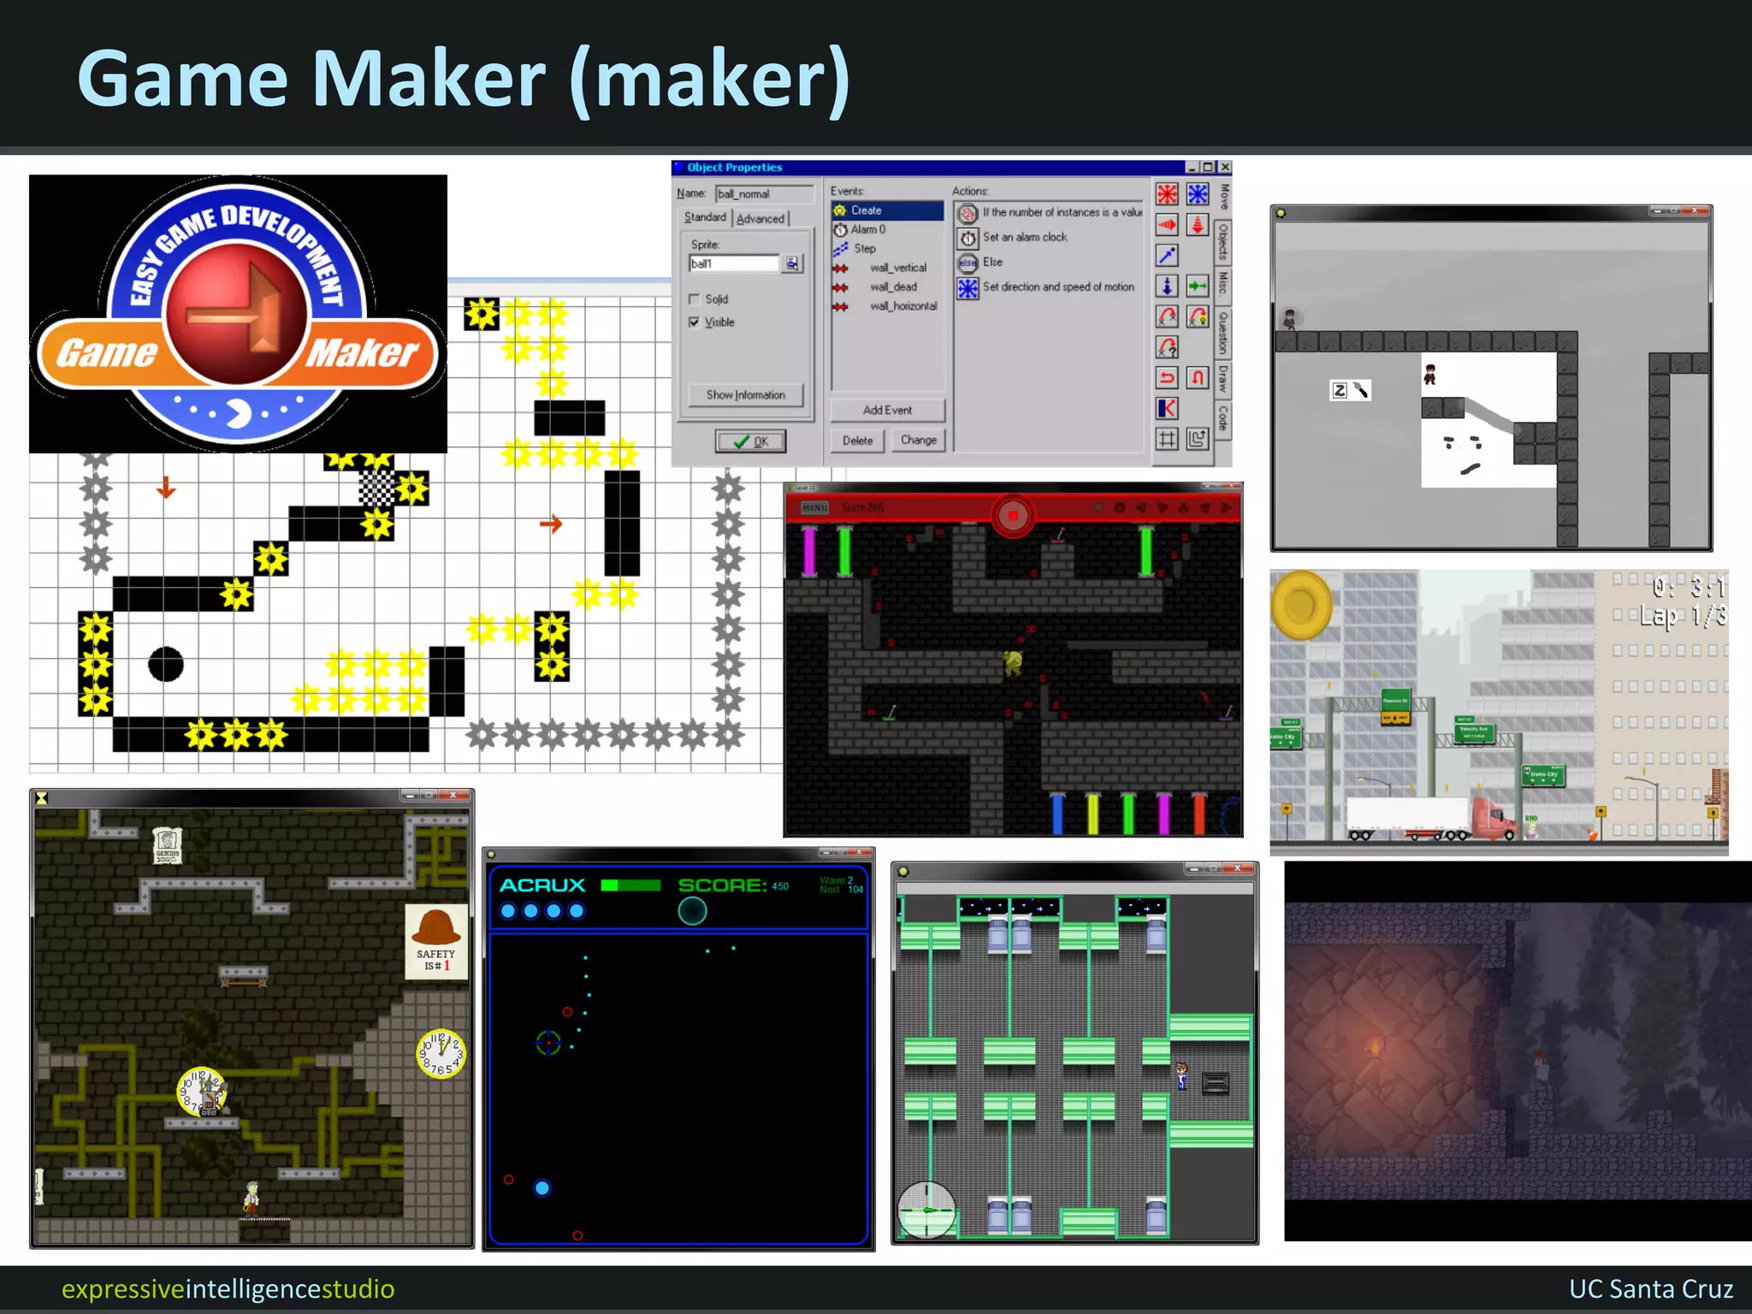
Task: Toggle the Solid checkbox
Action: [x=694, y=299]
